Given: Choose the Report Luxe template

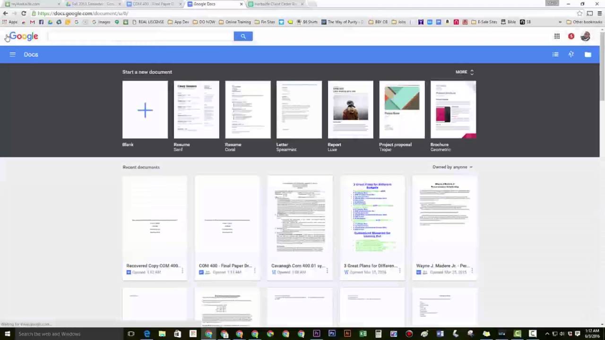Looking at the screenshot, I should pos(351,110).
